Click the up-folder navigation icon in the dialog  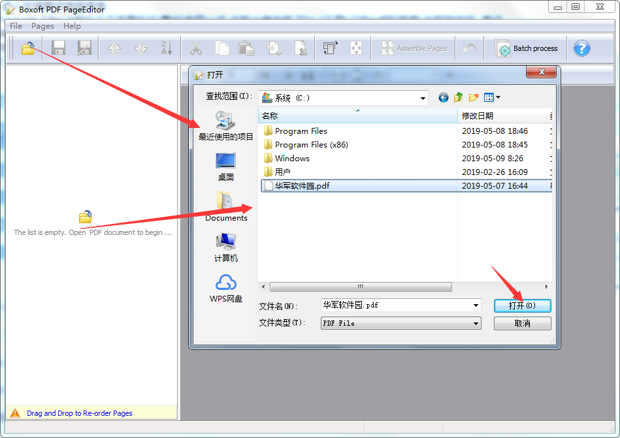(458, 97)
